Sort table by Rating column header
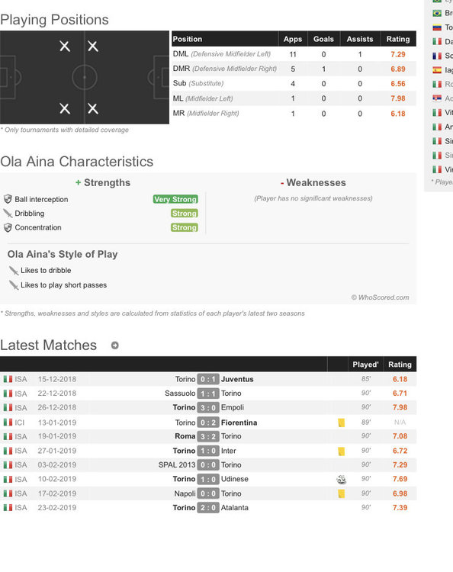Image resolution: width=453 pixels, height=572 pixels. pos(398,39)
